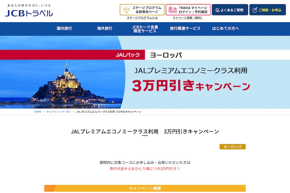Open the 旅行関連サービス menu
Screen dimensions: 290x193
[185, 28]
